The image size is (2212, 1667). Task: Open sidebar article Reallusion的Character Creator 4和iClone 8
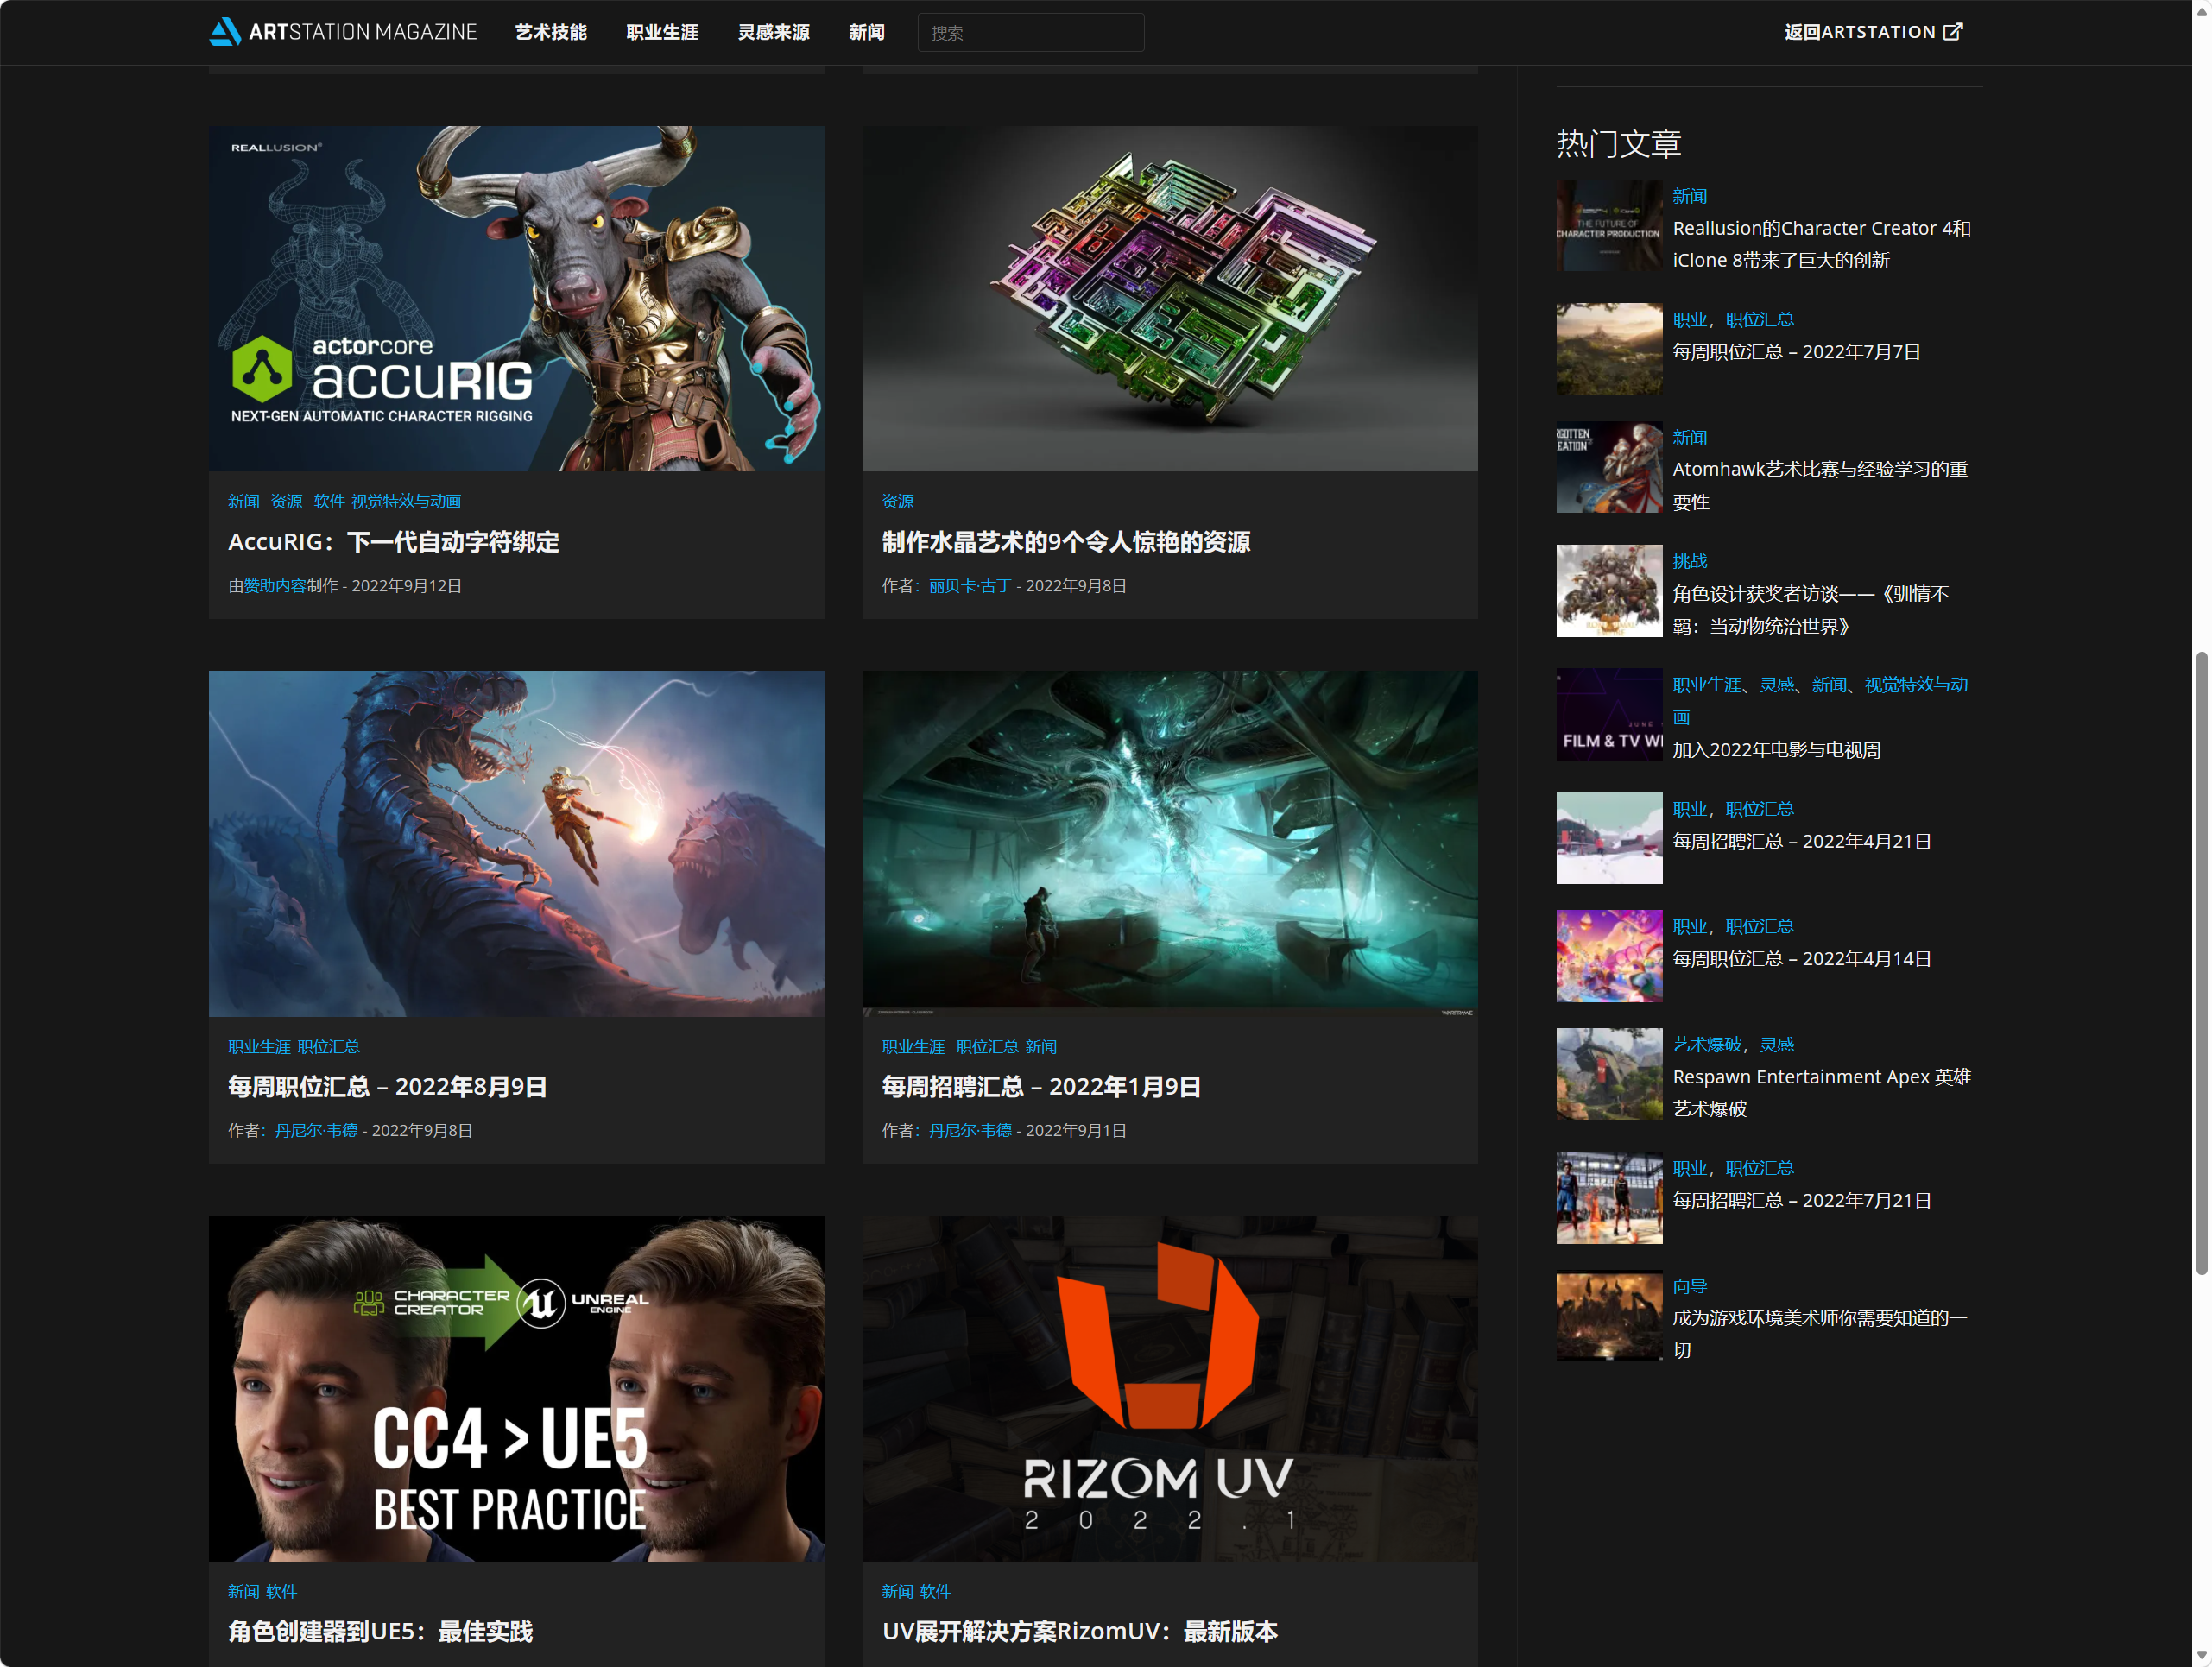tap(1821, 244)
